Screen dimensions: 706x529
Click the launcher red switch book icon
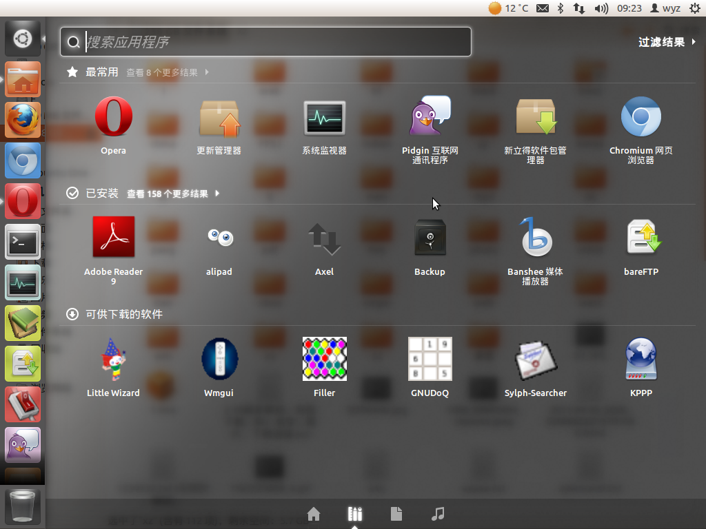pos(23,404)
